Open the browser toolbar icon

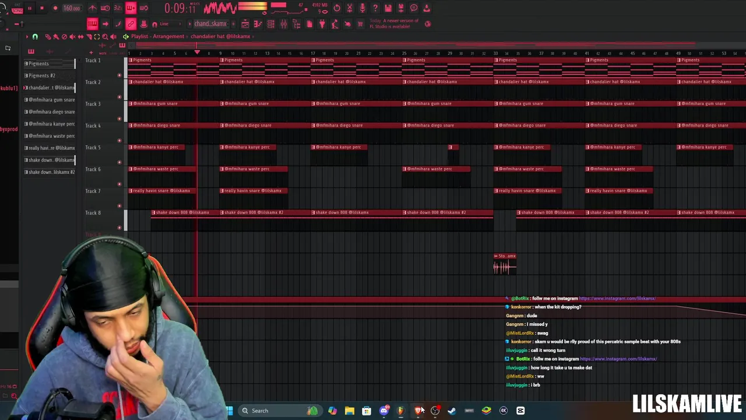point(296,24)
